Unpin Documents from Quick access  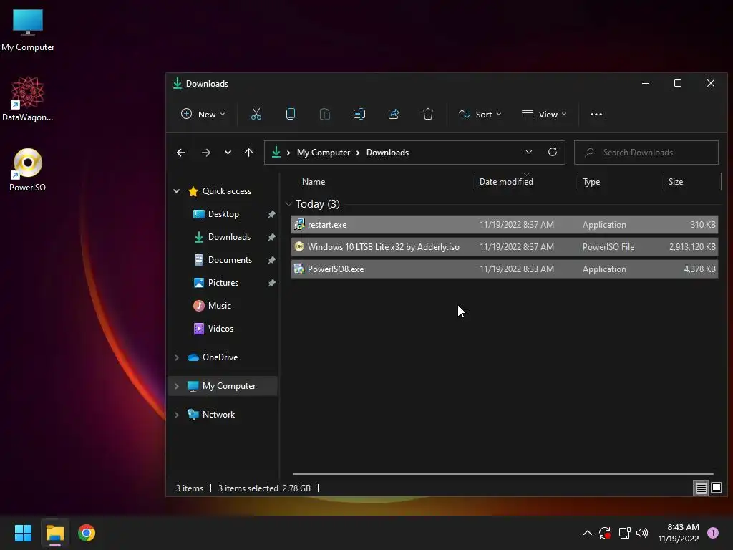point(271,260)
